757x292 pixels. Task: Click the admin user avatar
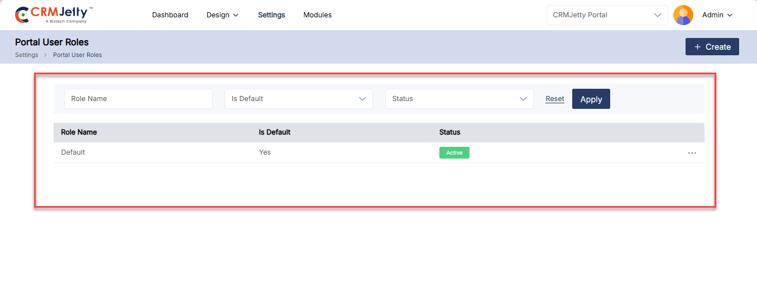pos(683,15)
